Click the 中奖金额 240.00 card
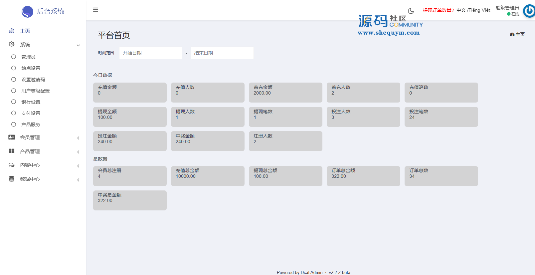This screenshot has height=275, width=535. [208, 141]
